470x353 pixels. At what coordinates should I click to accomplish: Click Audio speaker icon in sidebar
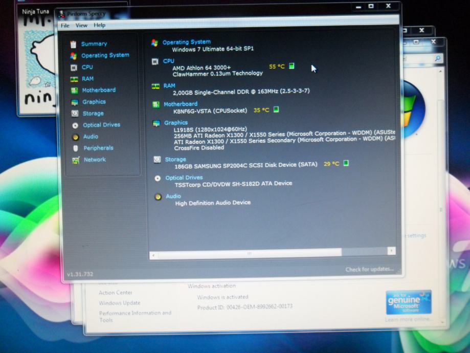[x=76, y=137]
